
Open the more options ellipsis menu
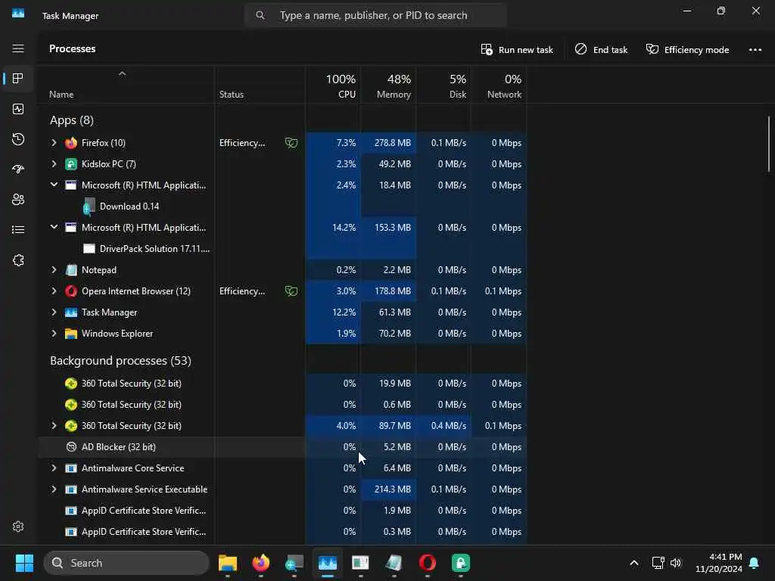(x=755, y=49)
